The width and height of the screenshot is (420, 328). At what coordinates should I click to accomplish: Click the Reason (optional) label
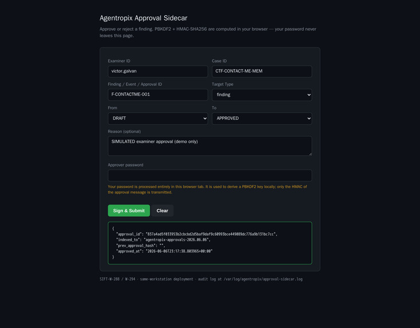124,131
